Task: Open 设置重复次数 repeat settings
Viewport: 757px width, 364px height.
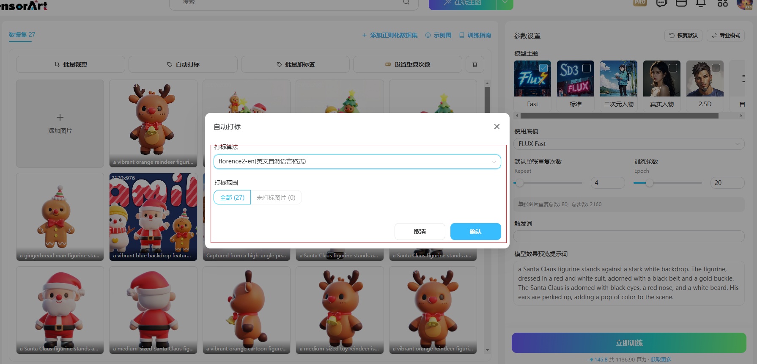Action: click(408, 64)
